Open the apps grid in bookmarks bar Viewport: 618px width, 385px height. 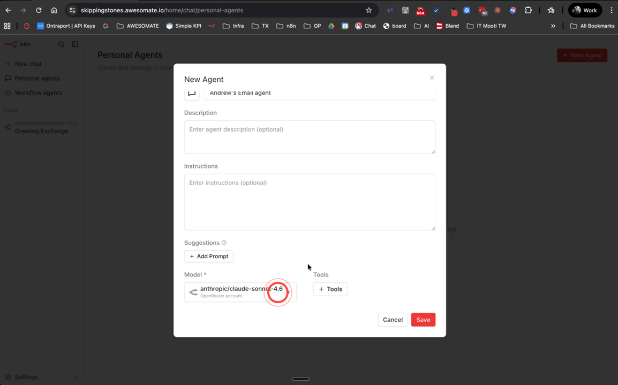tap(7, 26)
